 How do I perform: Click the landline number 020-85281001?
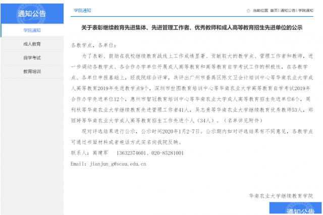[166, 153]
